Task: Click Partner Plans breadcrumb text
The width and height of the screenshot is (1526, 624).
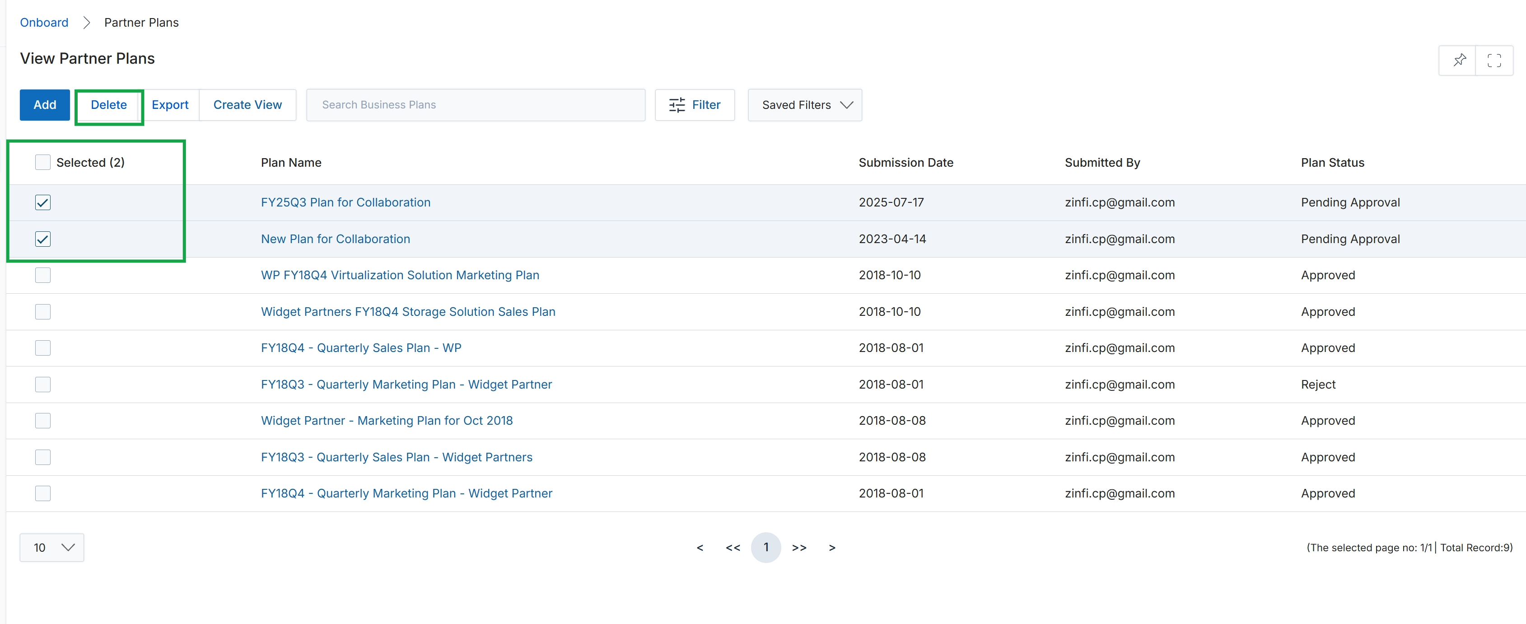Action: pyautogui.click(x=142, y=23)
